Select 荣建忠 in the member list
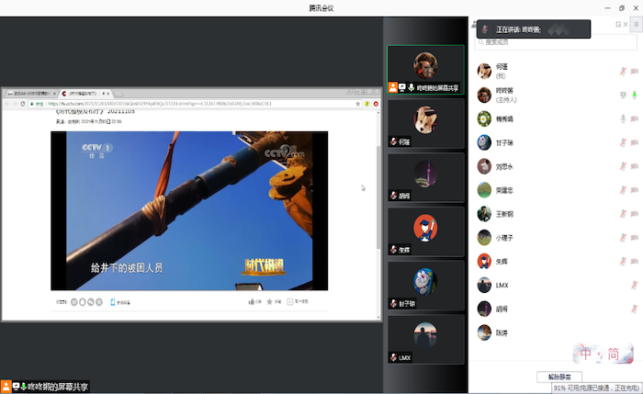The image size is (643, 394). click(x=504, y=190)
